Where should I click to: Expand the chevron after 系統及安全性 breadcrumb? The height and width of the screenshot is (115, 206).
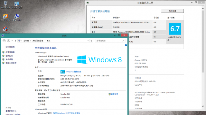click(x=45, y=41)
